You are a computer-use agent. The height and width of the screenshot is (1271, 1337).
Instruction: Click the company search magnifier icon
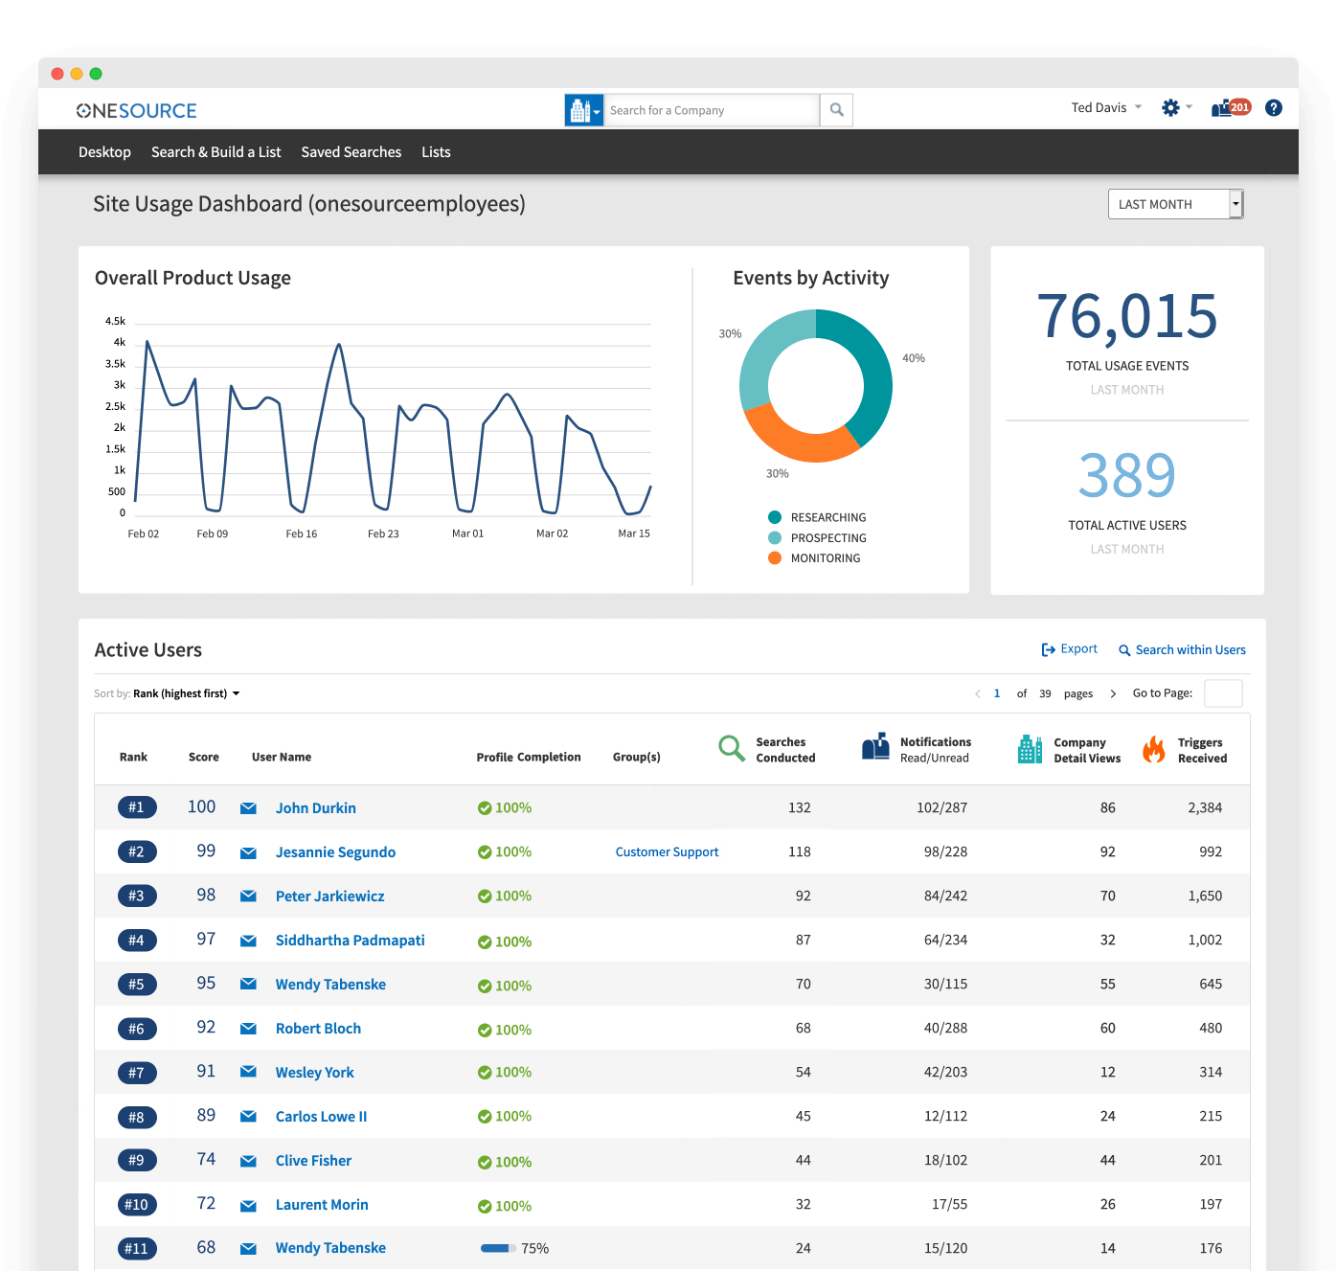tap(835, 109)
